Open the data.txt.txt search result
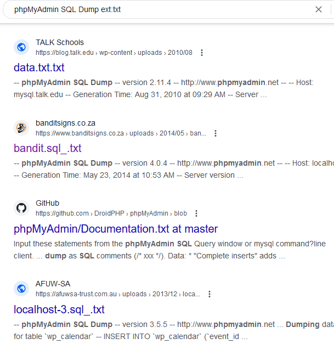334x344 pixels. (39, 68)
